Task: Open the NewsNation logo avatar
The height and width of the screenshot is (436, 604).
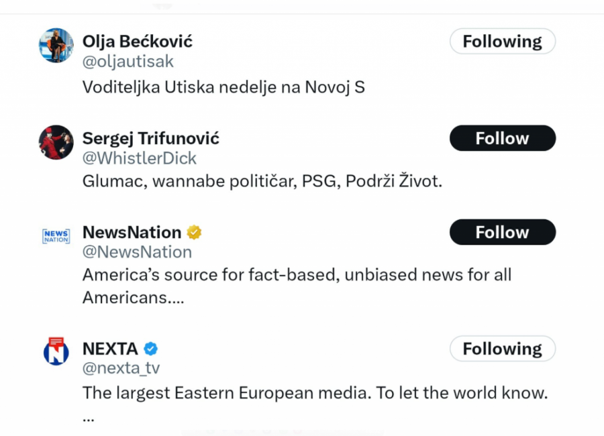Action: point(56,236)
